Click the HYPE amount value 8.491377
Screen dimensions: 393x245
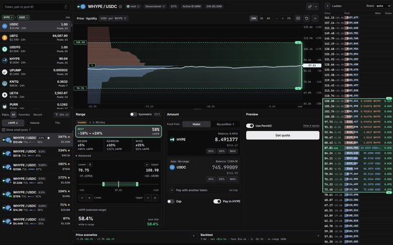pos(226,140)
